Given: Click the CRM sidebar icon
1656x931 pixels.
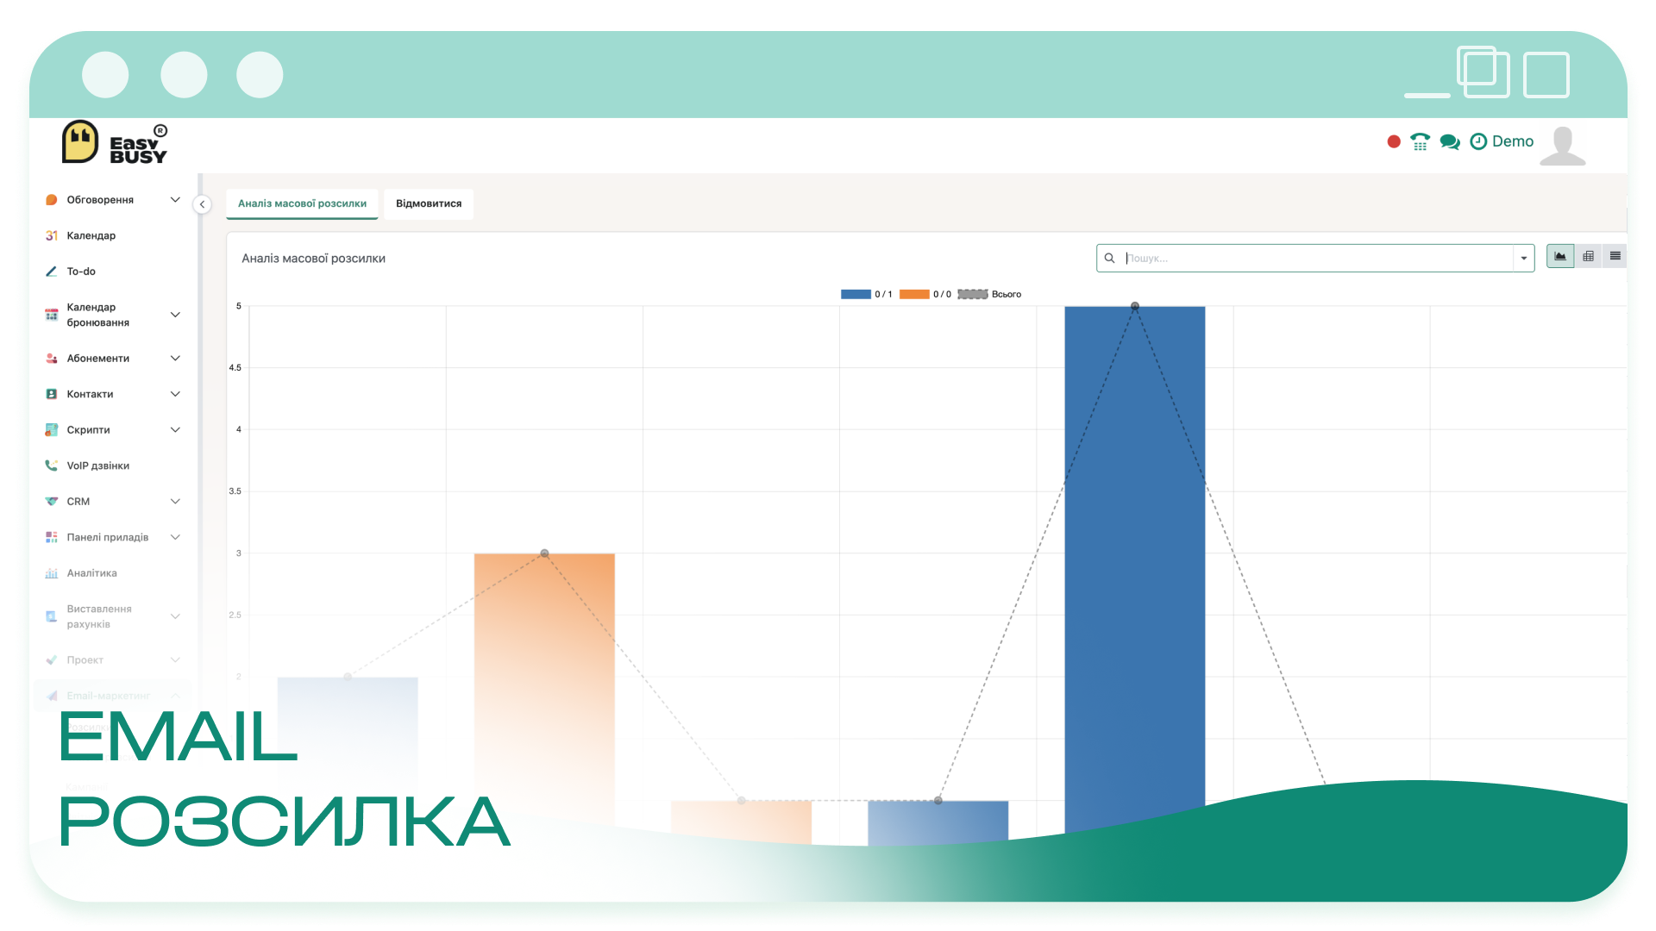Looking at the screenshot, I should pyautogui.click(x=51, y=502).
